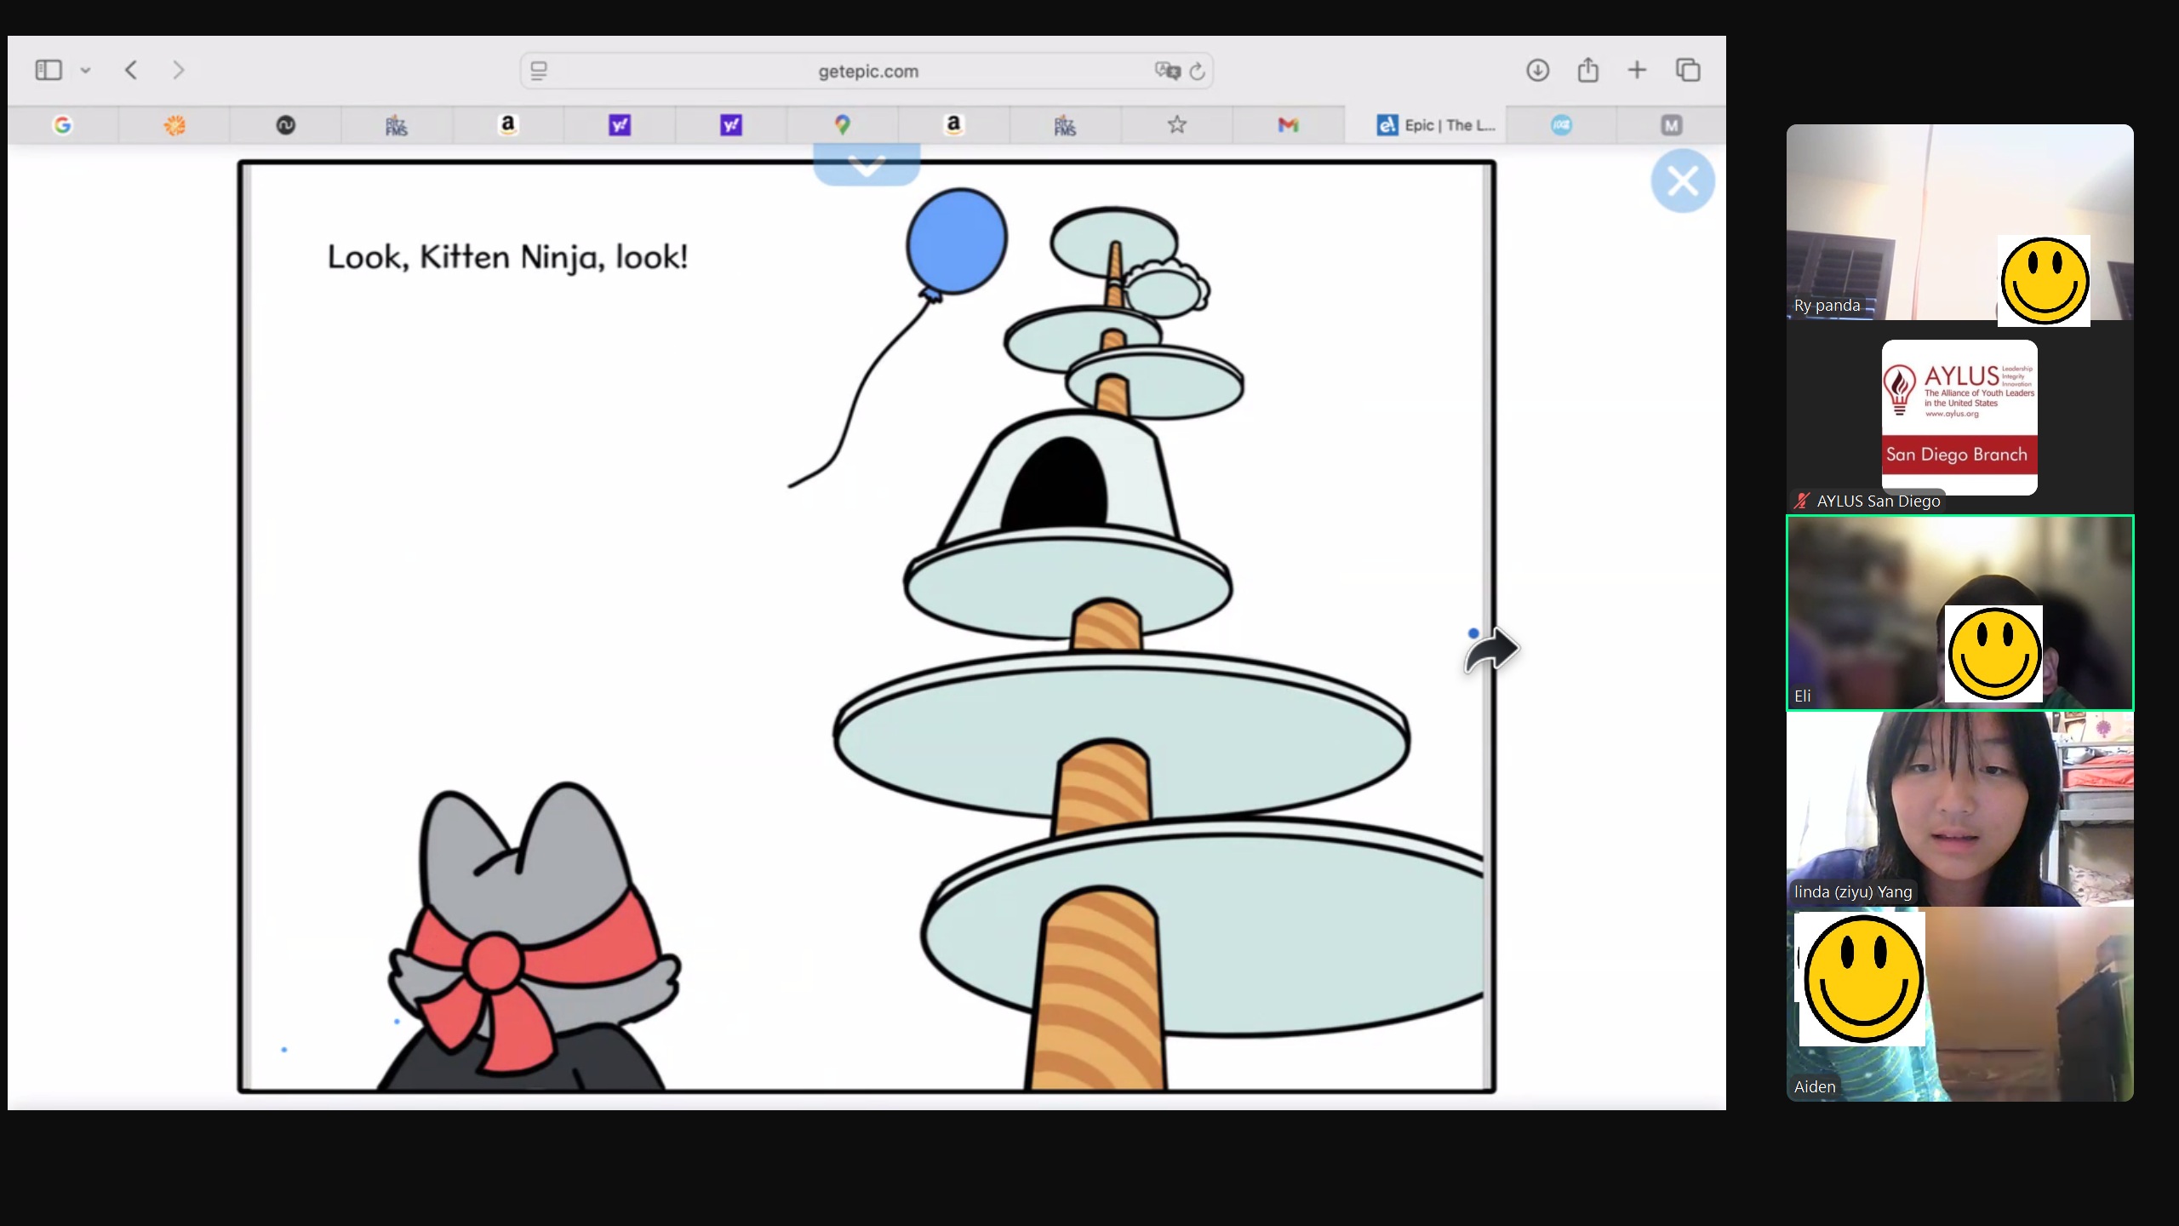Reload the page with refresh icon

pyautogui.click(x=1198, y=72)
